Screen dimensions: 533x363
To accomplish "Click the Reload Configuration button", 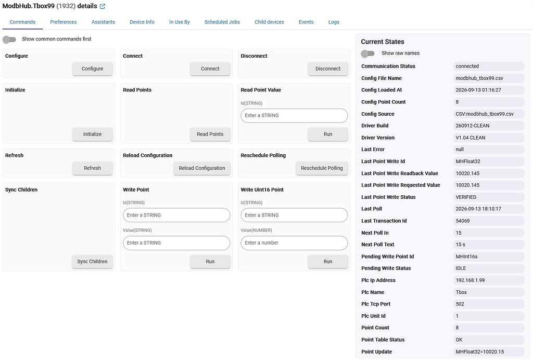I will 202,168.
